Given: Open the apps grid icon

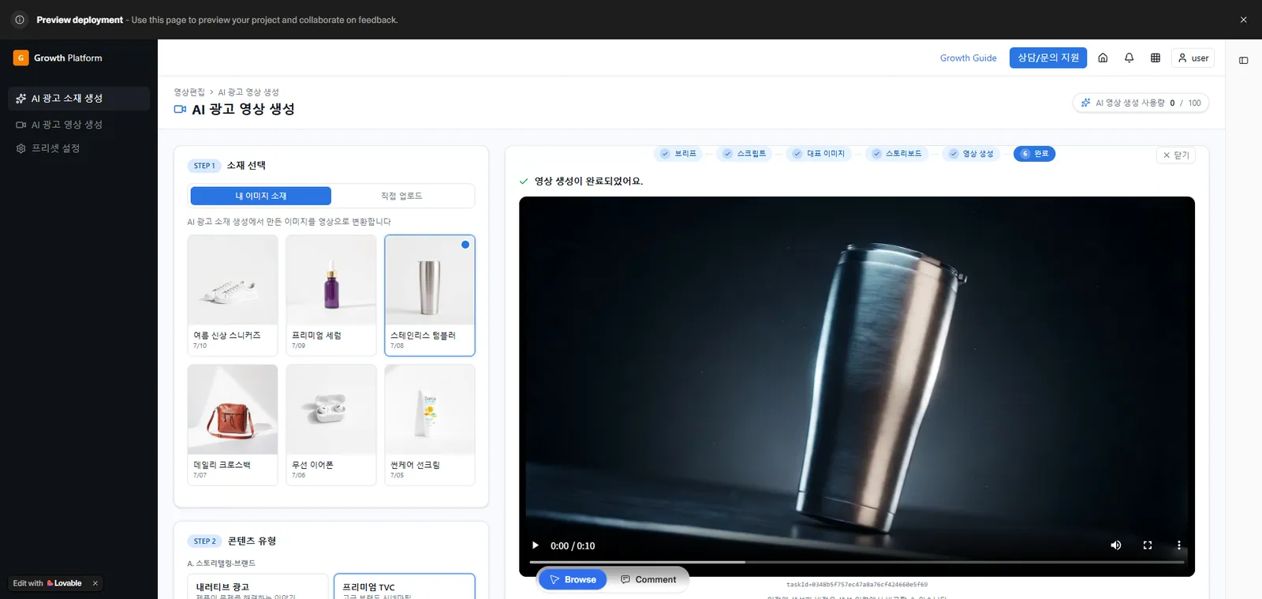Looking at the screenshot, I should (x=1156, y=58).
